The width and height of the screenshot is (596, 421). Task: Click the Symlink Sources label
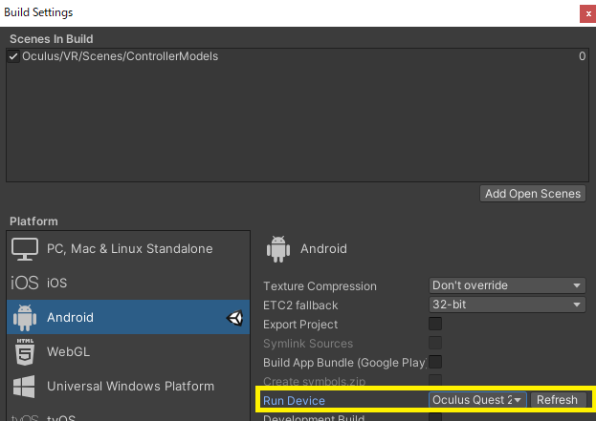click(x=308, y=344)
